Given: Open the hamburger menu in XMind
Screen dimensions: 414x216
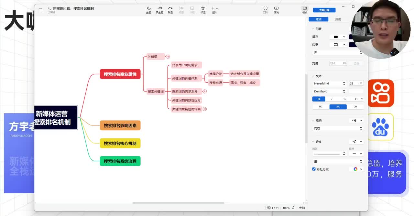Looking at the screenshot, I should (x=40, y=10).
